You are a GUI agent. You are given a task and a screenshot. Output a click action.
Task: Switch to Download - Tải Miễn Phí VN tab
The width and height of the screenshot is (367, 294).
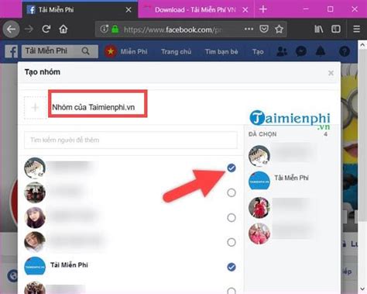[196, 10]
